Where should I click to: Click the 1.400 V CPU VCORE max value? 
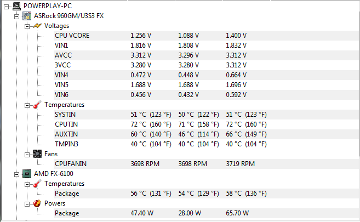(236, 36)
